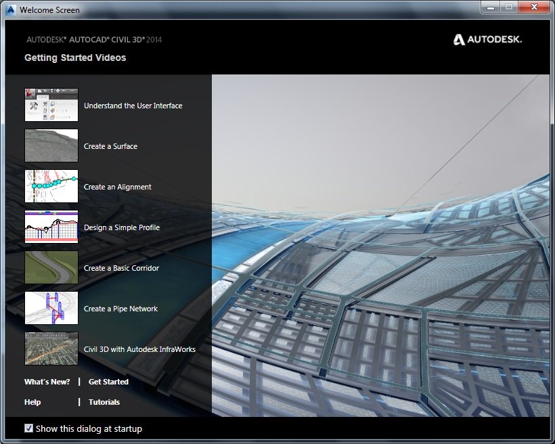This screenshot has width=555, height=444.
Task: Click the Understand the User Interface text link
Action: click(133, 106)
